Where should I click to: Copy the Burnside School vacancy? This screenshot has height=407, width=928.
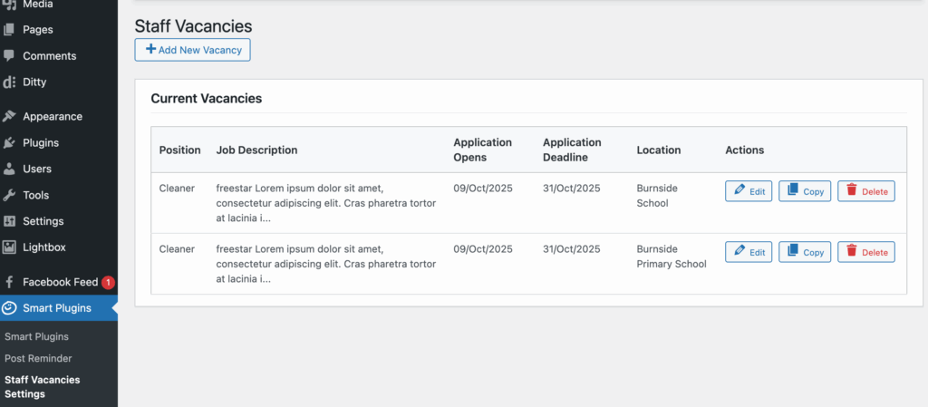[805, 191]
